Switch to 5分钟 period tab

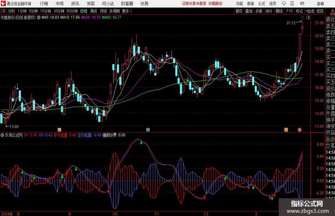pyautogui.click(x=33, y=11)
